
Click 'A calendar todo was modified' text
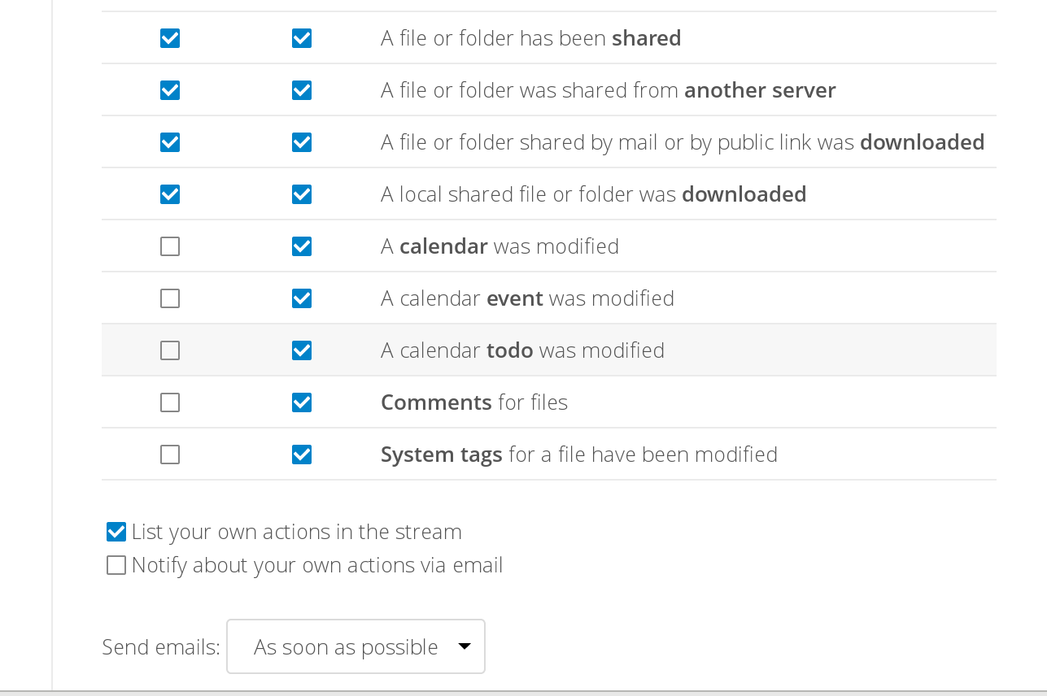[522, 350]
